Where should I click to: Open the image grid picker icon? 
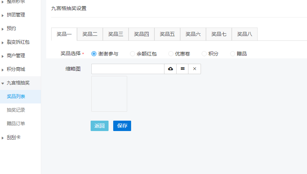click(182, 69)
